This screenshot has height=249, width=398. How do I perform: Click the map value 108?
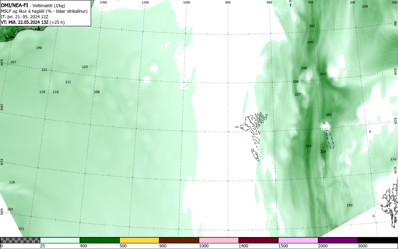pos(97,92)
